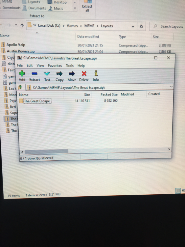
Task: Go forward in Explorer navigation
Action: [x=9, y=25]
